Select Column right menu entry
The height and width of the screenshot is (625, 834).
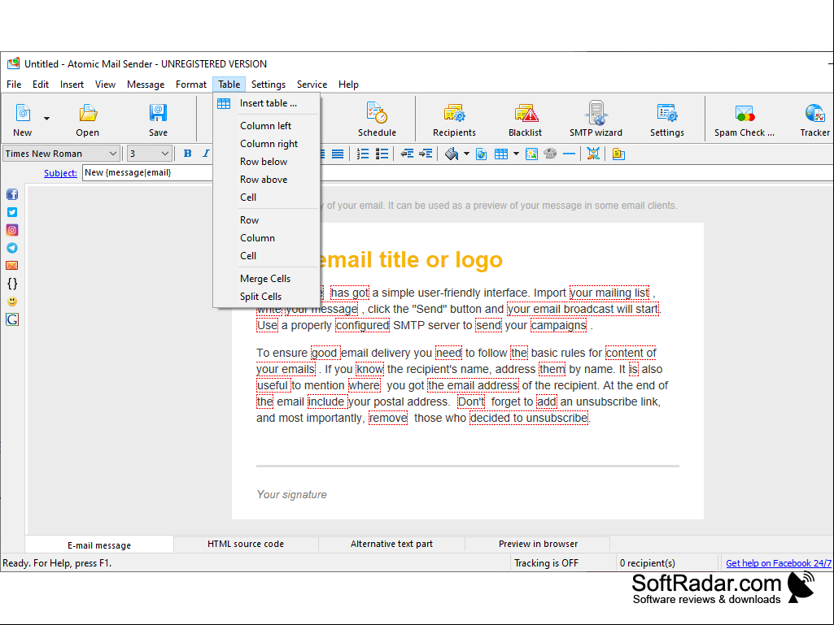tap(267, 144)
